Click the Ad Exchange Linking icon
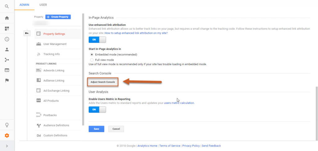The height and width of the screenshot is (151, 318). (39, 90)
